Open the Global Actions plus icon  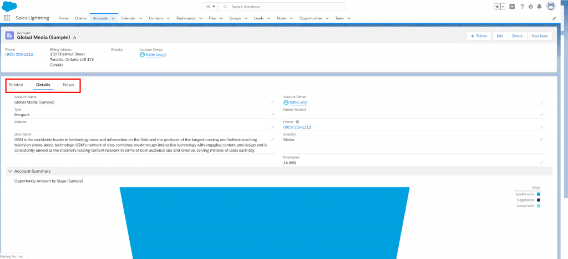pos(512,7)
